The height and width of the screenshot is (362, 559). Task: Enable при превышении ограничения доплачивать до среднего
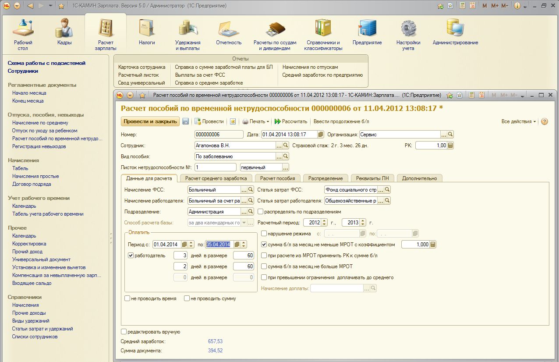point(264,277)
